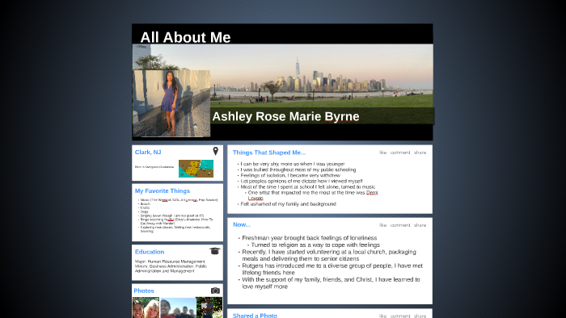566x318 pixels.
Task: Click the "Singing" bullet in Favorite Things
Action: (x=171, y=215)
